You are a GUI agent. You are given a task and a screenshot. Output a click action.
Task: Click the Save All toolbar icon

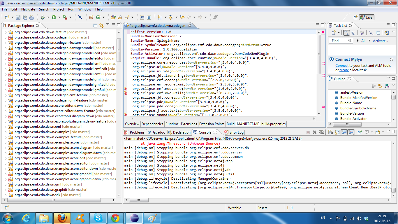pyautogui.click(x=25, y=17)
